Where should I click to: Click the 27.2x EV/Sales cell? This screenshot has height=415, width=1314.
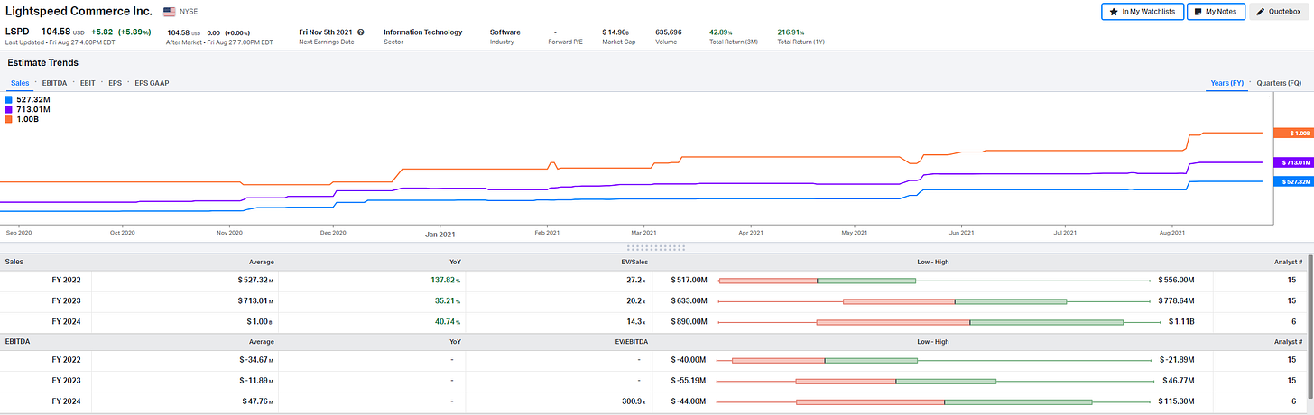click(x=636, y=280)
